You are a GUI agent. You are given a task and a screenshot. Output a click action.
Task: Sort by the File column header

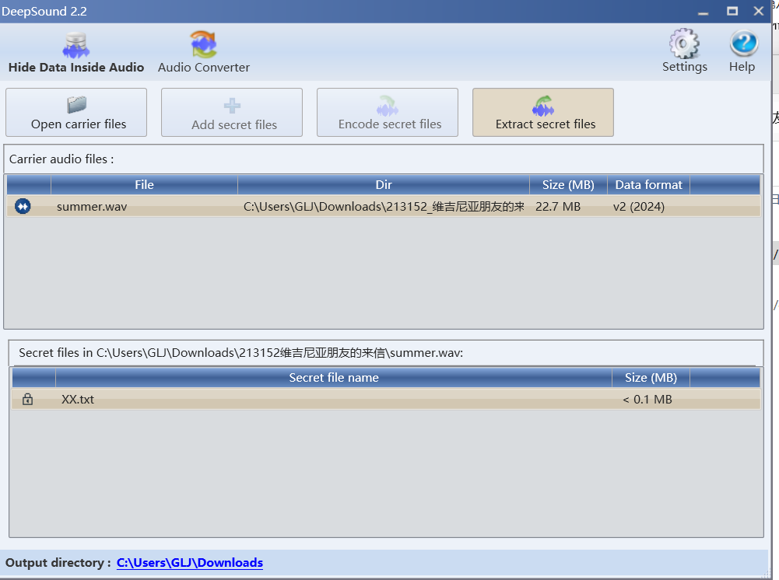(x=144, y=184)
